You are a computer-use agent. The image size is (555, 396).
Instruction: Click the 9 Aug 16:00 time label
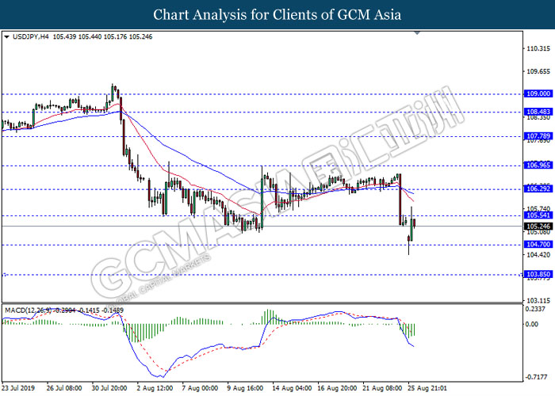245,388
